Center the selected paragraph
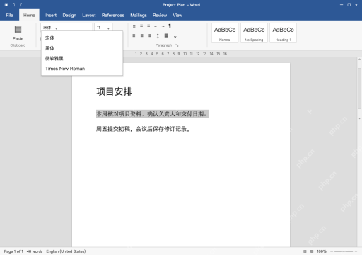Viewport: 362px width, 255px height. click(x=141, y=35)
